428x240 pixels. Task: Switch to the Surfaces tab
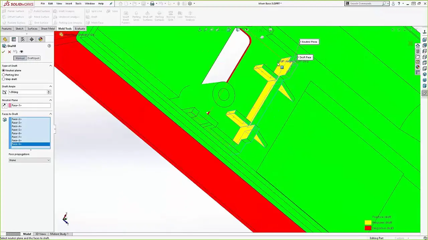tap(32, 29)
